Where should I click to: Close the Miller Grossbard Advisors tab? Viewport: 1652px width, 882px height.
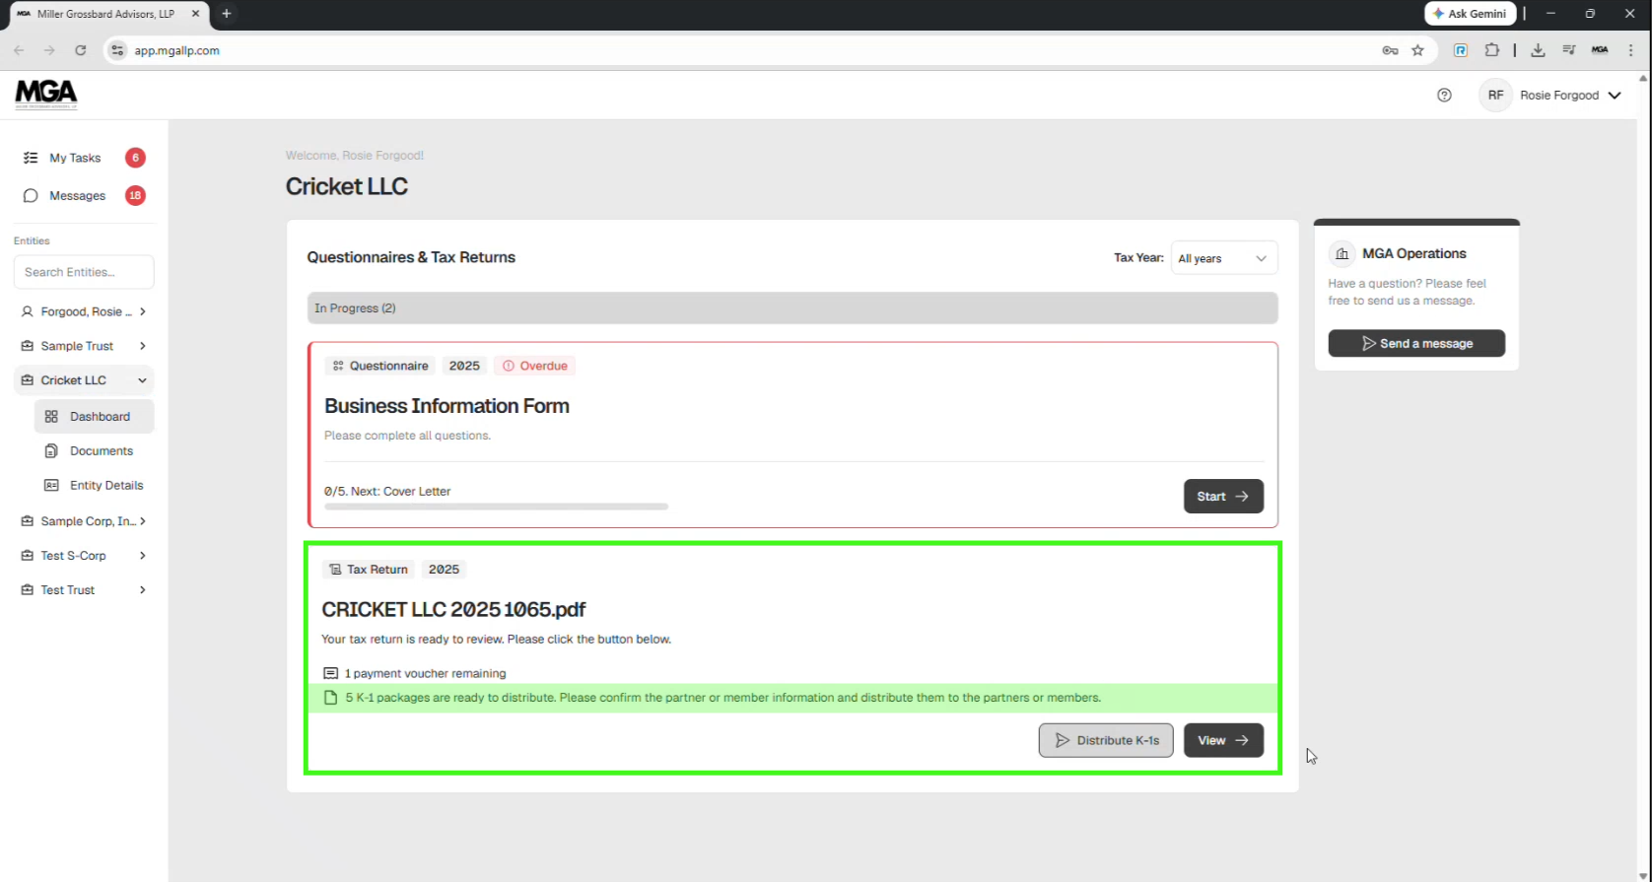click(195, 14)
